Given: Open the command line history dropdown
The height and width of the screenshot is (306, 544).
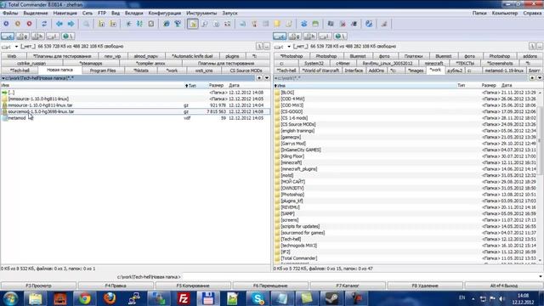Looking at the screenshot, I should tap(541, 277).
